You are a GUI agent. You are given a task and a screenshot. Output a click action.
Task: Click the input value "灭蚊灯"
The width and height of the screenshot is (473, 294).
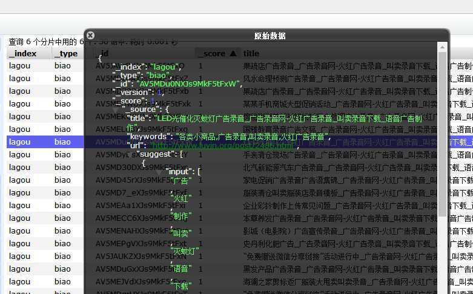185,251
